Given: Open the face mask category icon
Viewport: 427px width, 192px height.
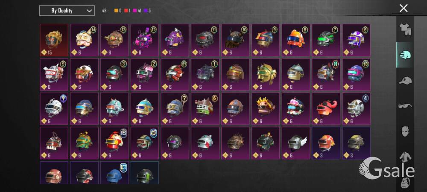Looking at the screenshot, I should pyautogui.click(x=406, y=131).
